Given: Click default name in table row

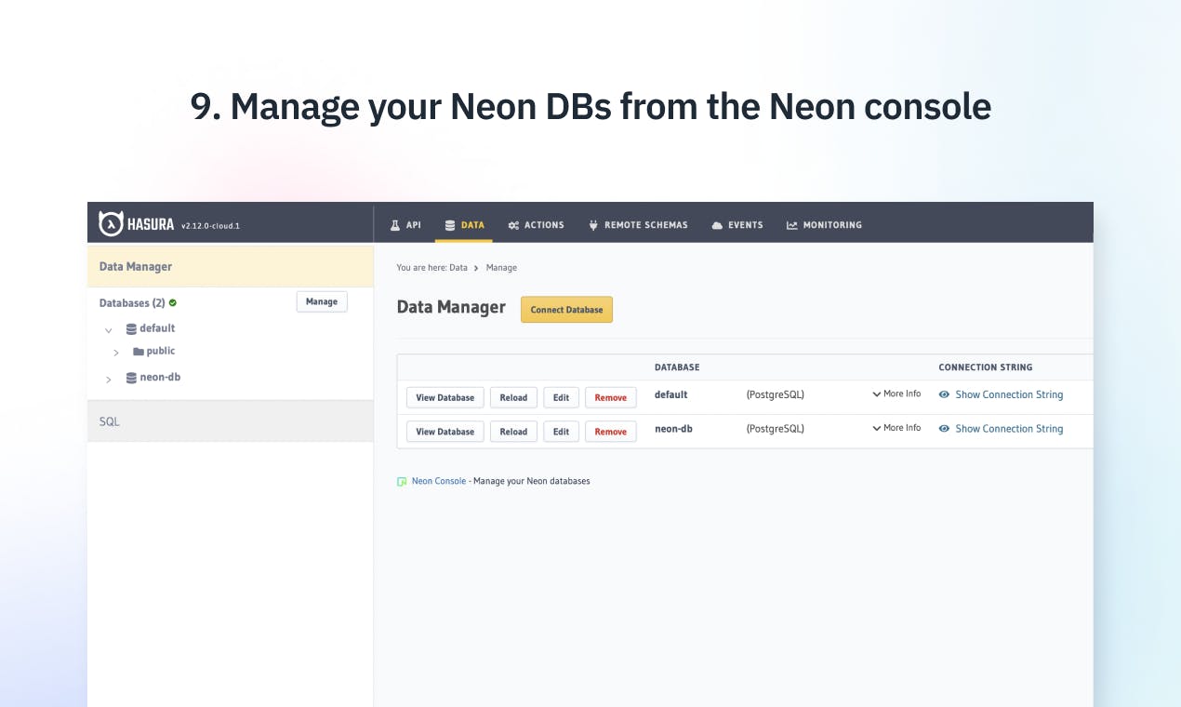Looking at the screenshot, I should coord(671,394).
